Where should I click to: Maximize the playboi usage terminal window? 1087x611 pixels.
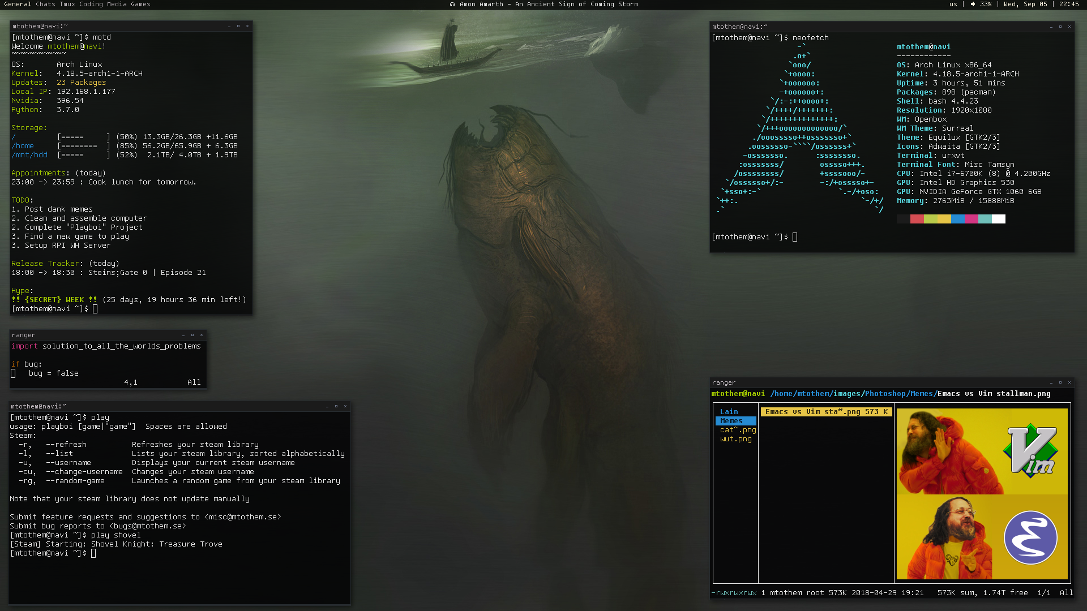pos(336,406)
